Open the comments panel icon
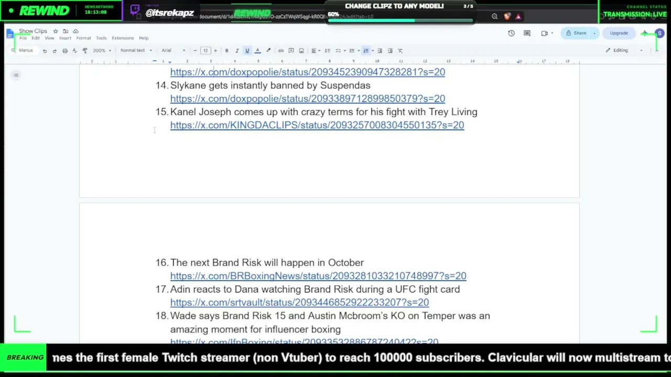 click(x=527, y=34)
